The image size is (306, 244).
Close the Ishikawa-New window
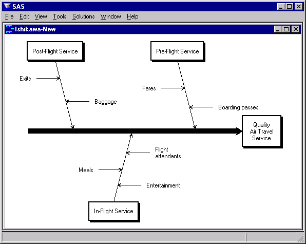click(296, 29)
